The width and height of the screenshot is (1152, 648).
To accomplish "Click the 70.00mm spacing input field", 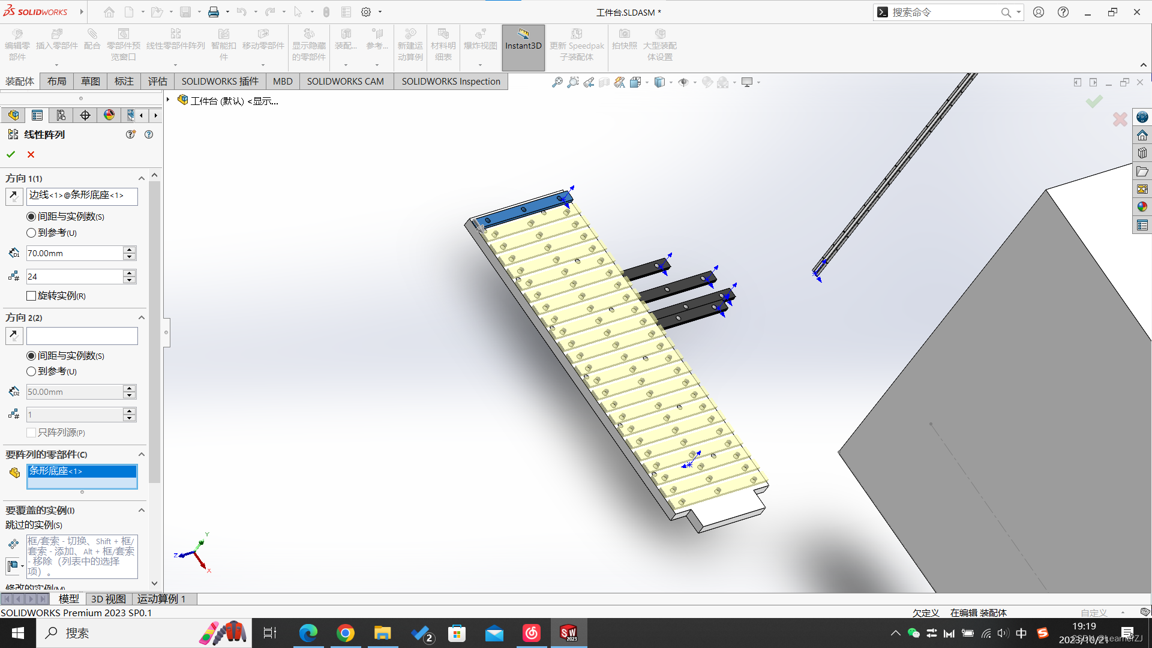I will point(74,253).
